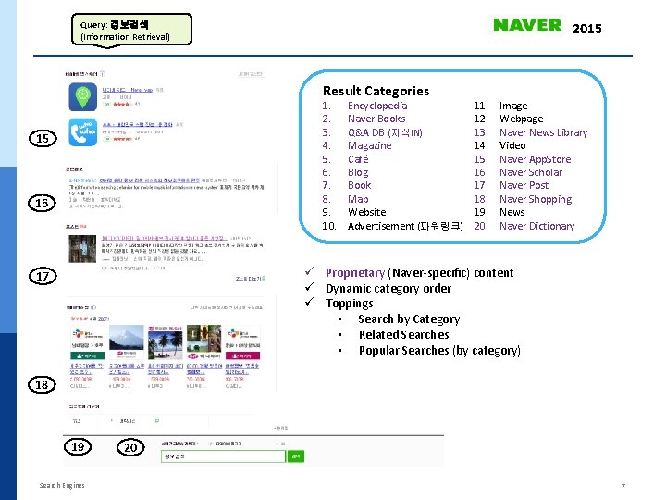Select 'Naver AppStore' entry
Viewport: 666px width, 500px height.
point(536,159)
